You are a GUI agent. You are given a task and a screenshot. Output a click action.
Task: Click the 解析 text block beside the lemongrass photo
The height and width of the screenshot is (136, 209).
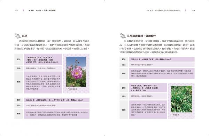(x=148, y=110)
